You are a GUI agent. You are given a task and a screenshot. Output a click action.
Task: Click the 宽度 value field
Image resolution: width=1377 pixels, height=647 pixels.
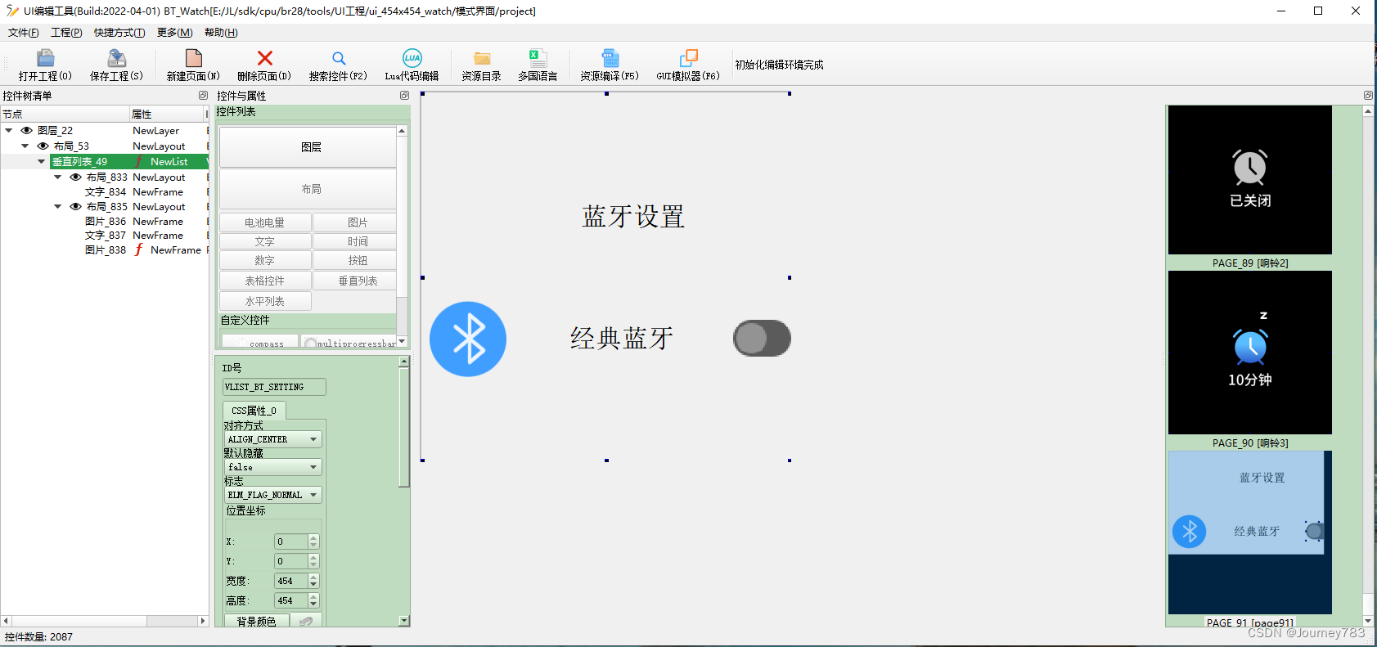coord(290,581)
